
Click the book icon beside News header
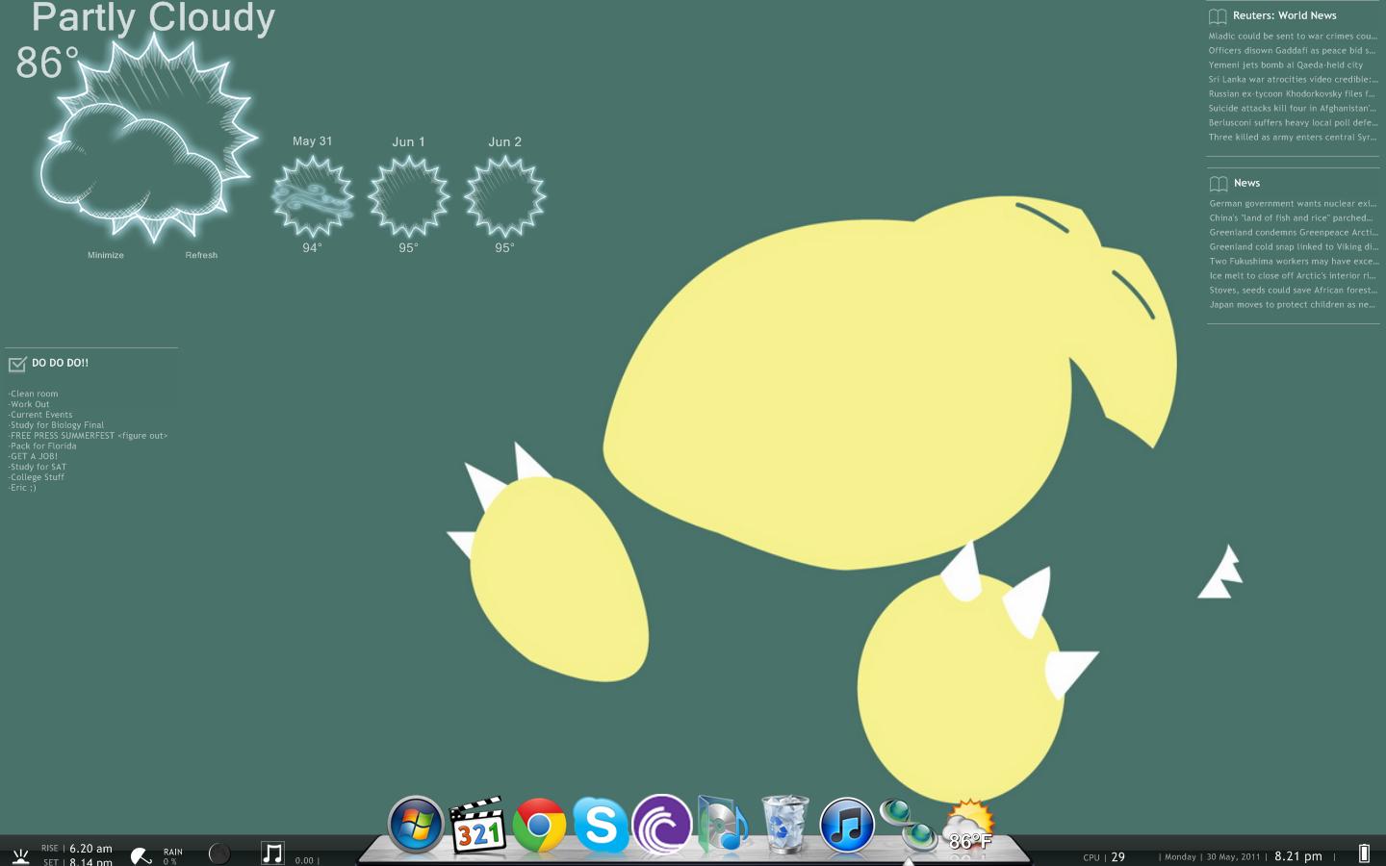pyautogui.click(x=1219, y=184)
